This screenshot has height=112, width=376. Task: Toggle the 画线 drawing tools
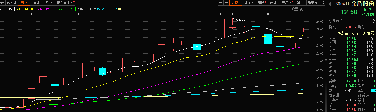(x=274, y=3)
